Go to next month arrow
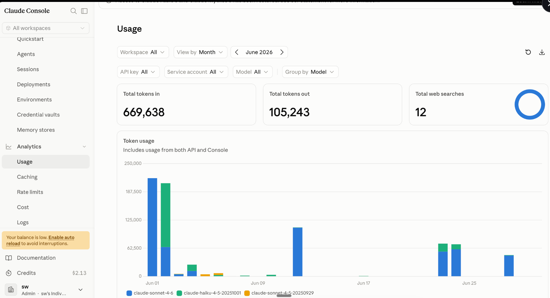This screenshot has width=550, height=298. coord(282,52)
